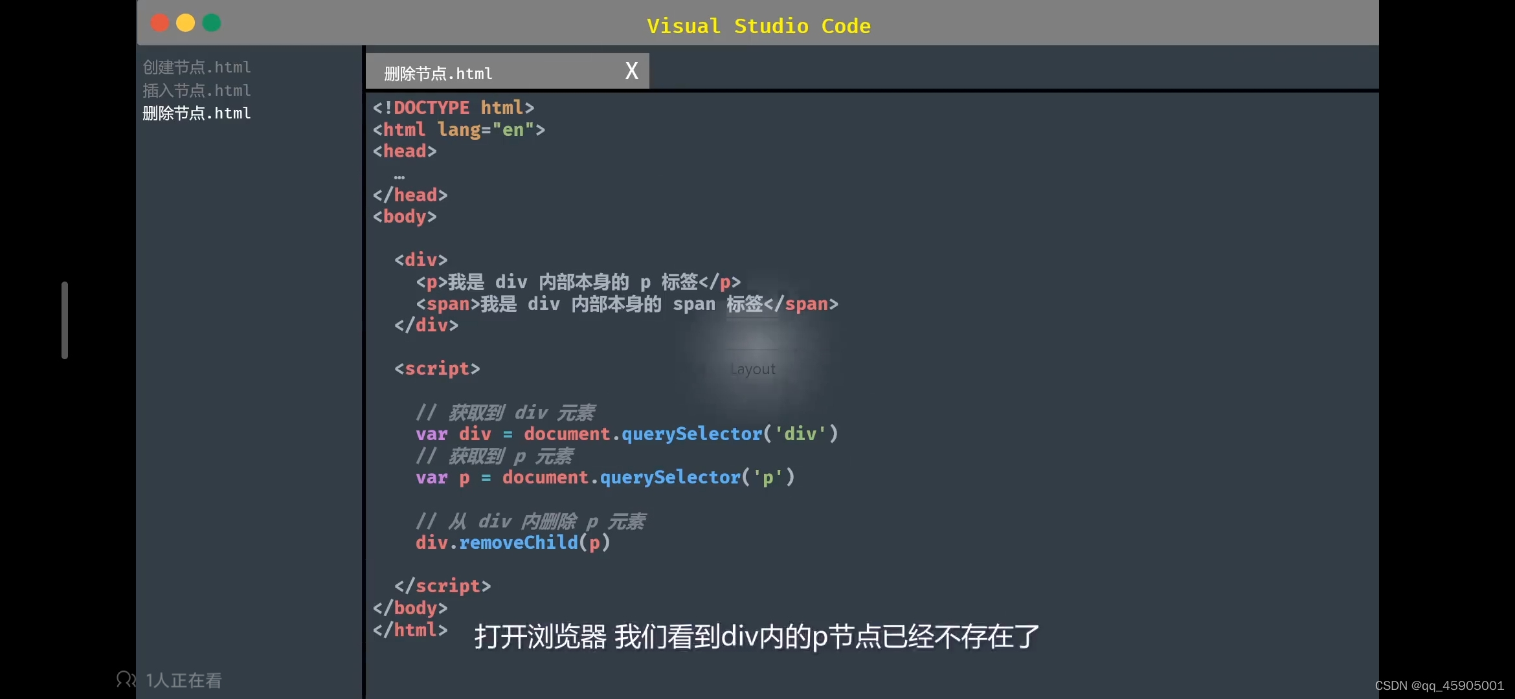Viewport: 1515px width, 699px height.
Task: Click the 1人正在看 viewer count text
Action: (x=184, y=680)
